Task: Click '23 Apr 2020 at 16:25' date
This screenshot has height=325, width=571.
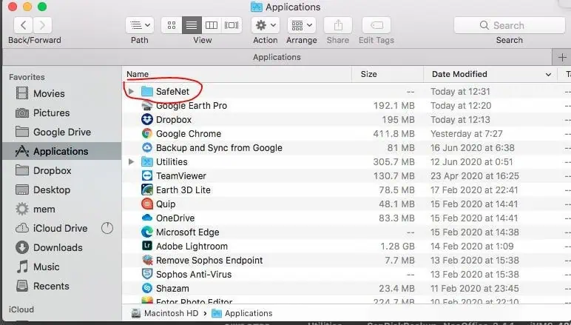Action: click(475, 176)
